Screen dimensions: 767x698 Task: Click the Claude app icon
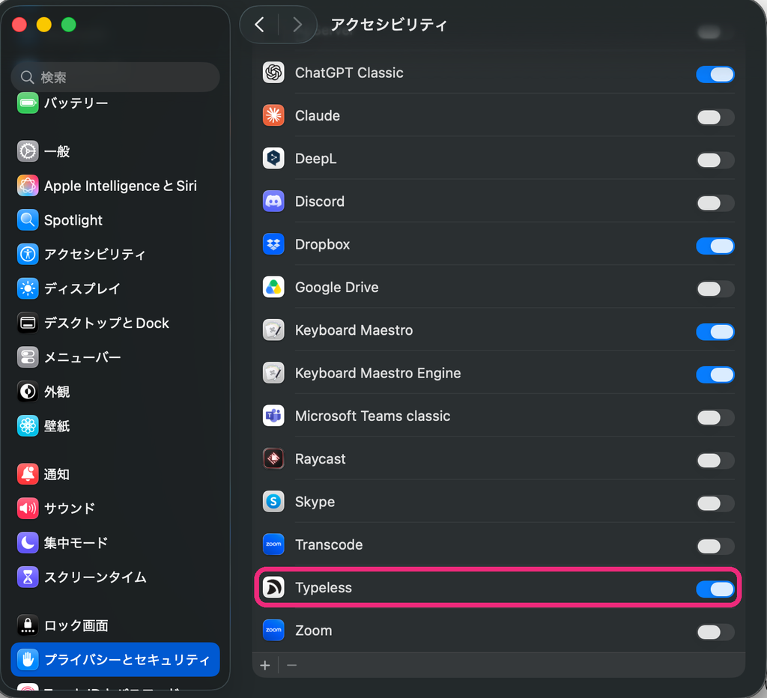tap(273, 116)
